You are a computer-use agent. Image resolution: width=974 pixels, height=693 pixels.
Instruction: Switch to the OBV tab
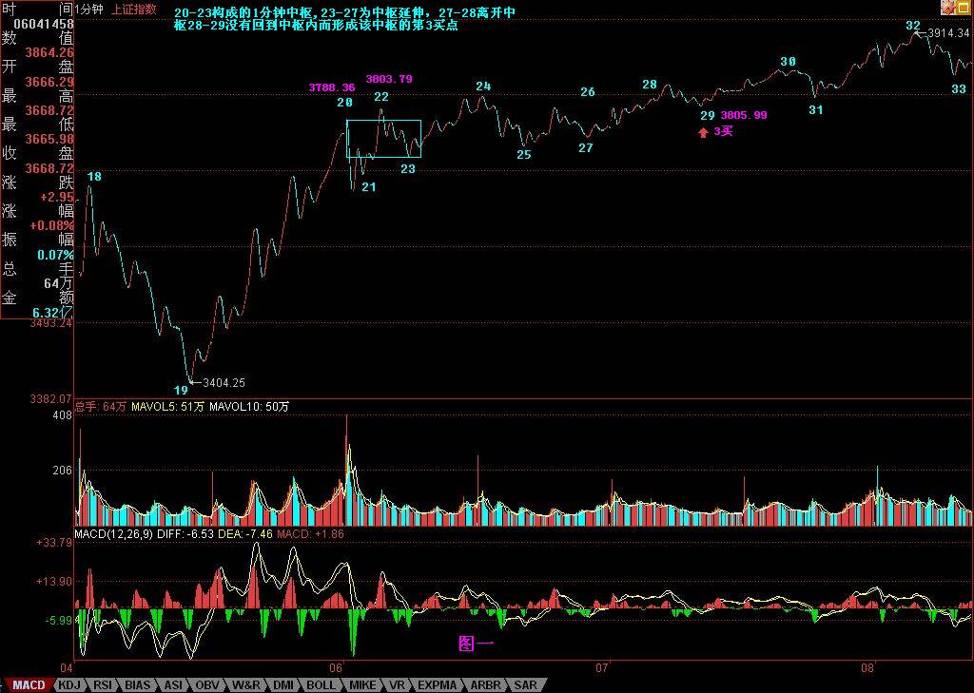click(206, 684)
